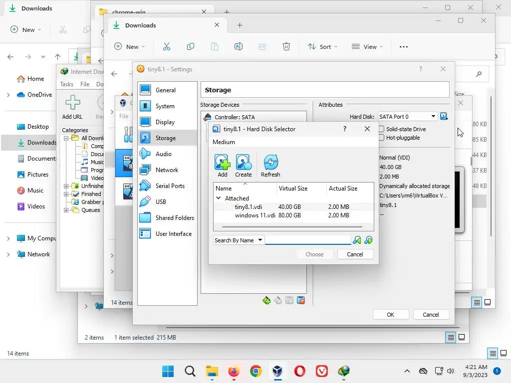The height and width of the screenshot is (383, 511).
Task: Click the horizontal scrollbar in the media list
Action: click(x=292, y=227)
